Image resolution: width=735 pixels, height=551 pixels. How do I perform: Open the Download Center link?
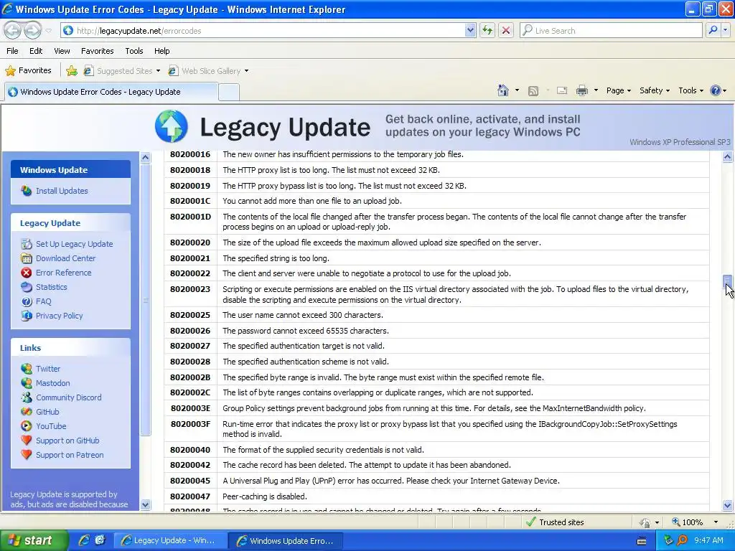click(65, 258)
